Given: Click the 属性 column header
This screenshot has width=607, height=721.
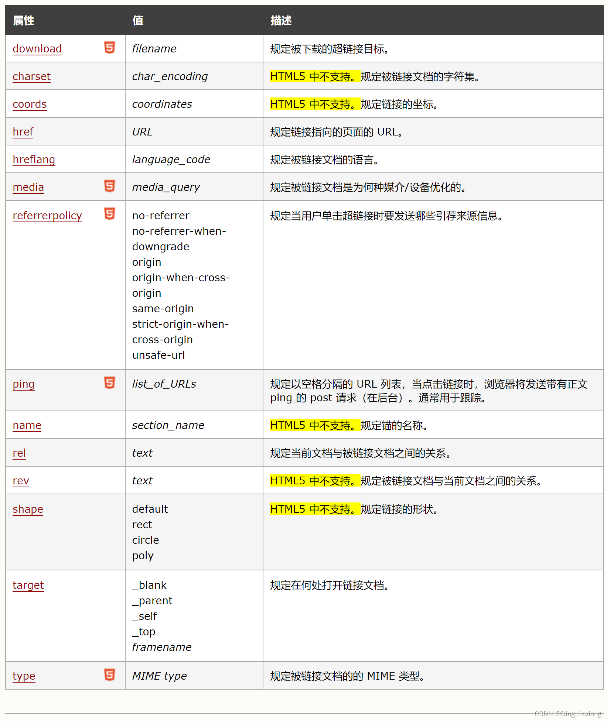Looking at the screenshot, I should (x=24, y=21).
